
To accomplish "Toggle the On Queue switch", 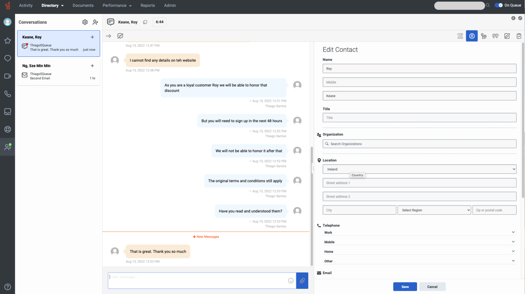I will (x=499, y=5).
